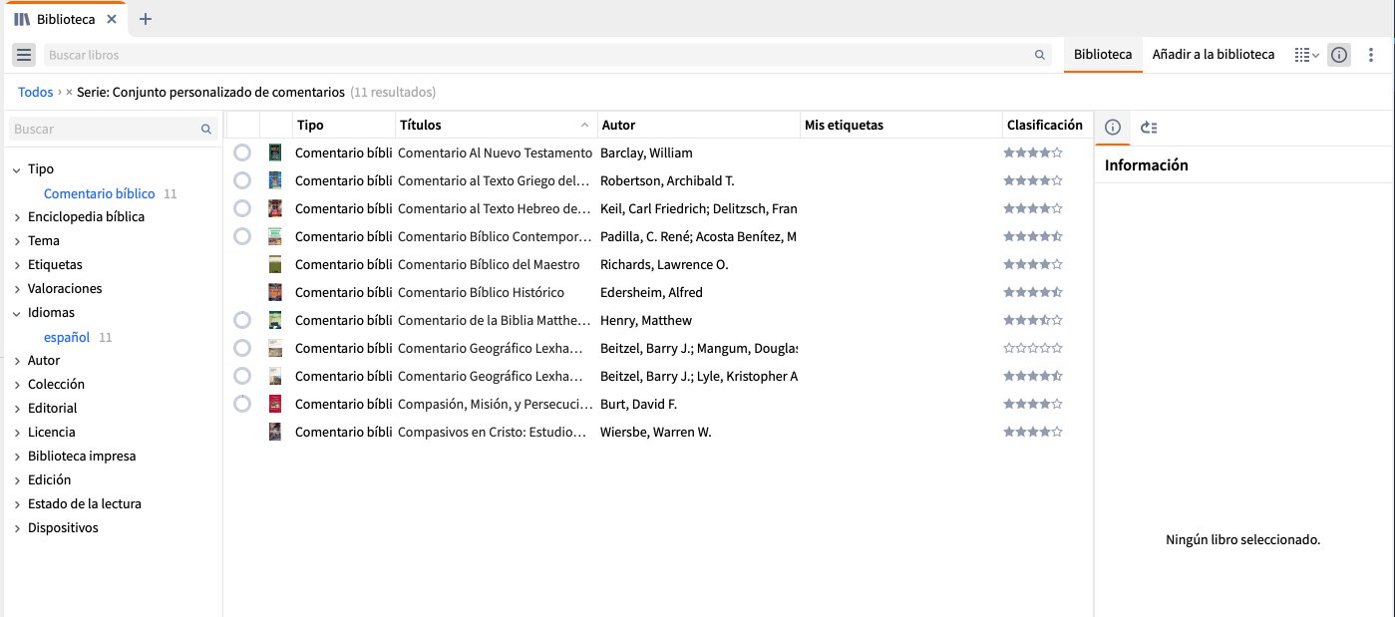Viewport: 1395px width, 617px height.
Task: Focus the sidebar Buscar filter field
Action: click(113, 129)
